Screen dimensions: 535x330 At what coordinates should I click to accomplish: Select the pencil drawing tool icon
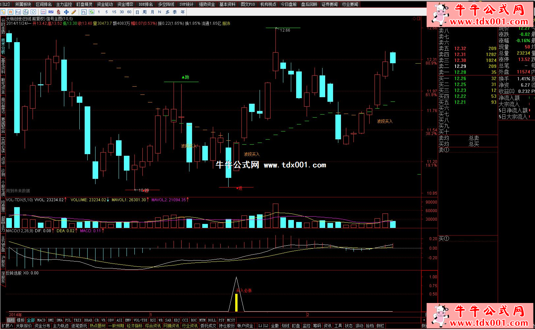pos(74,12)
